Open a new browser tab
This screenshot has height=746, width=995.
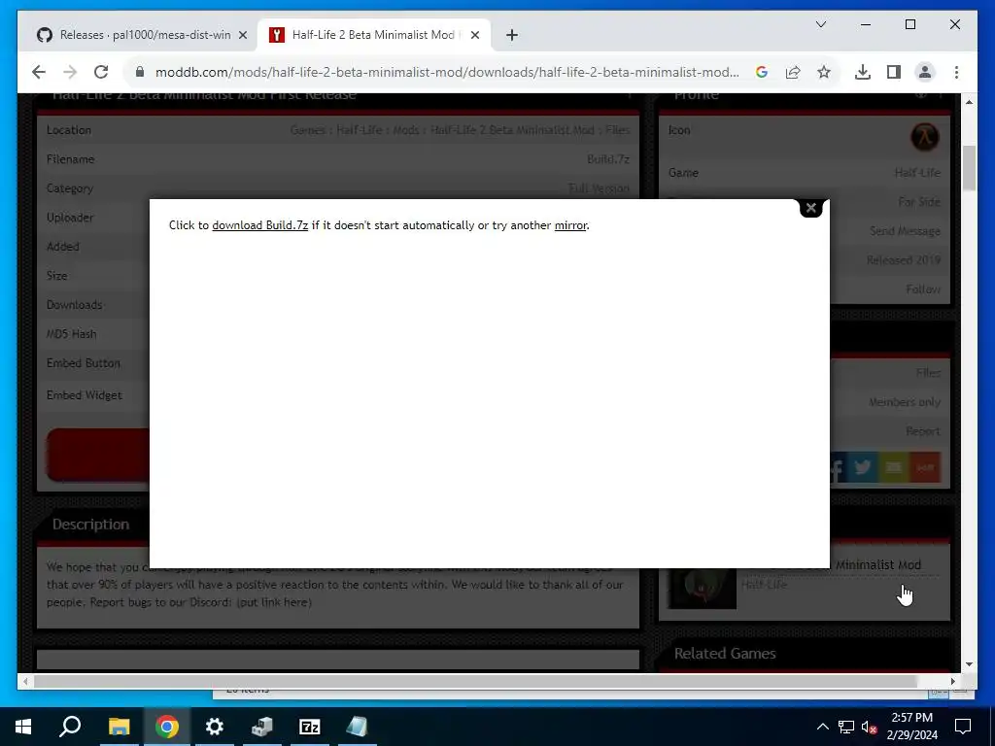tap(512, 35)
